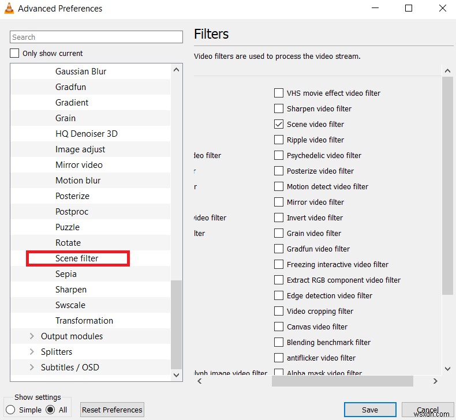Viewport: 456px width, 420px height.
Task: Expand the Output modules tree node
Action: (x=32, y=336)
